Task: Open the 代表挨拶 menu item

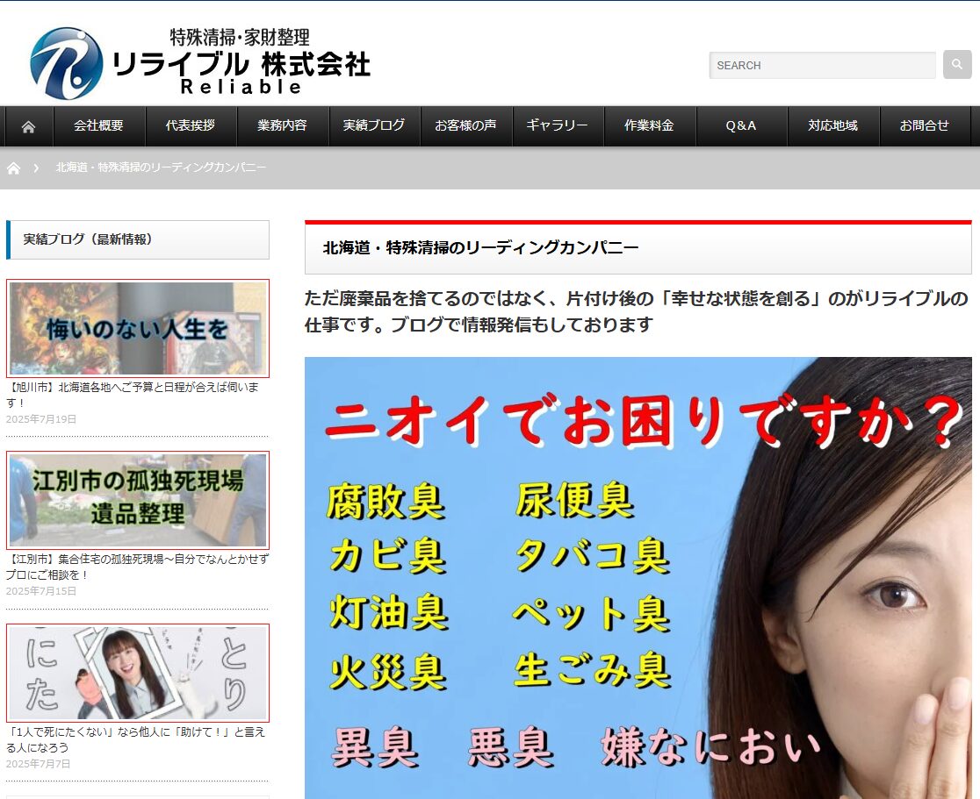Action: (191, 126)
